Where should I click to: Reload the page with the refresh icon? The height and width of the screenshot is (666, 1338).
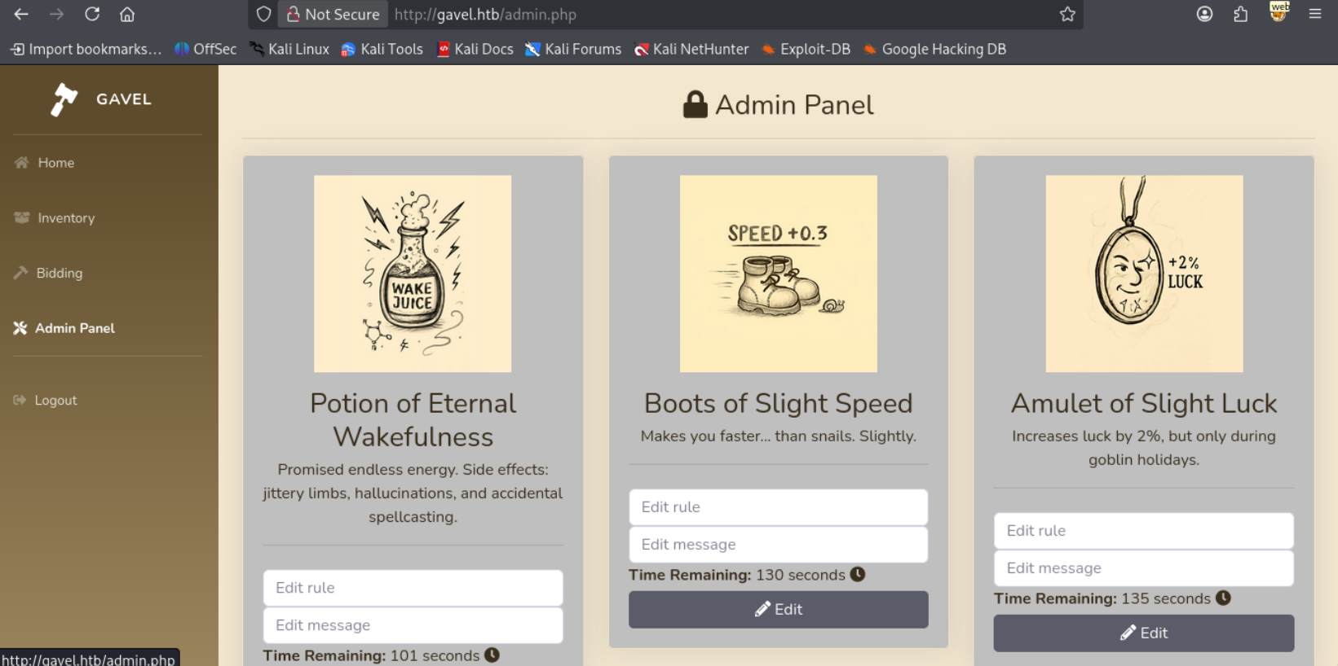(x=92, y=14)
